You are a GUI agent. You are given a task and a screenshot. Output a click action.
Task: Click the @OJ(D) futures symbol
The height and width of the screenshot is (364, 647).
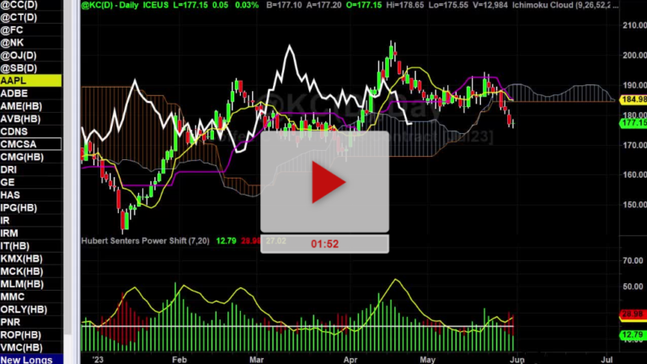(30, 55)
